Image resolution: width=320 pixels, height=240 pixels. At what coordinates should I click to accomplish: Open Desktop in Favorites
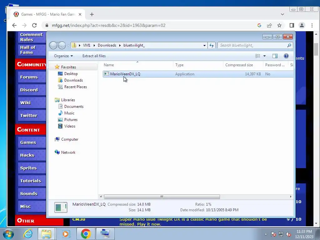tap(71, 74)
